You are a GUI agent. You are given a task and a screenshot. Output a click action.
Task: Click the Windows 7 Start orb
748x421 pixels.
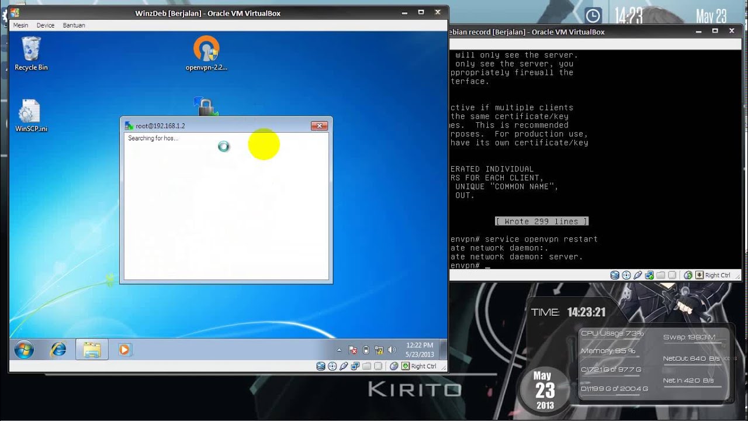point(24,350)
